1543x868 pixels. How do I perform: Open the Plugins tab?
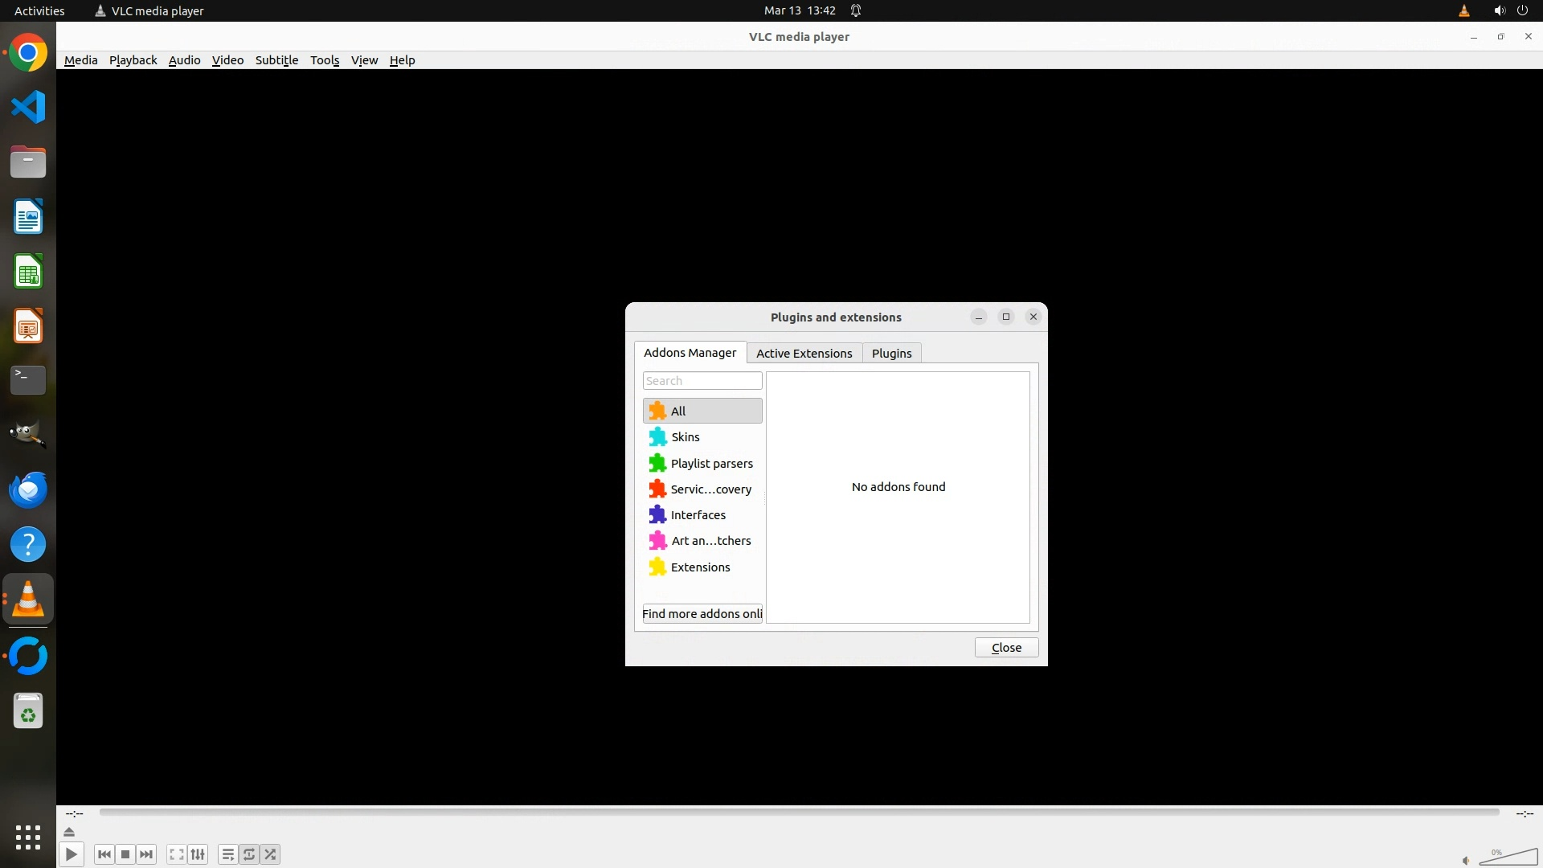[x=891, y=354]
